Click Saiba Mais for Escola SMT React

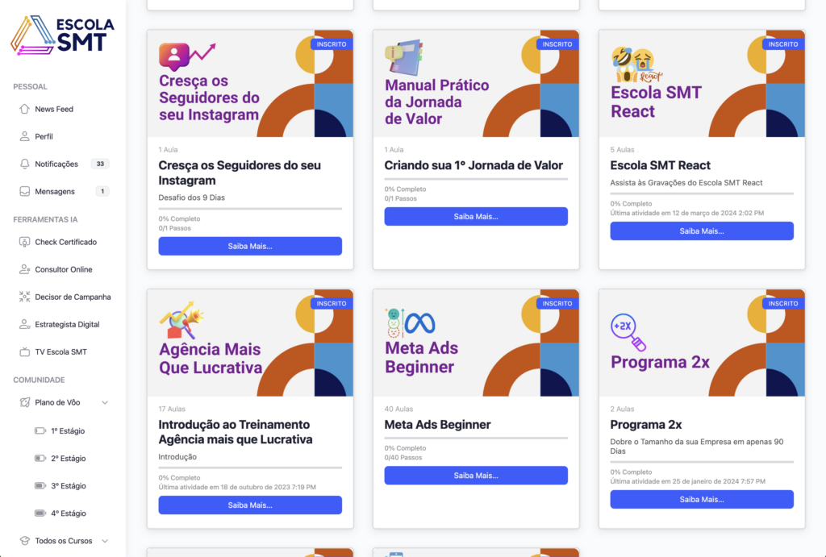(702, 231)
